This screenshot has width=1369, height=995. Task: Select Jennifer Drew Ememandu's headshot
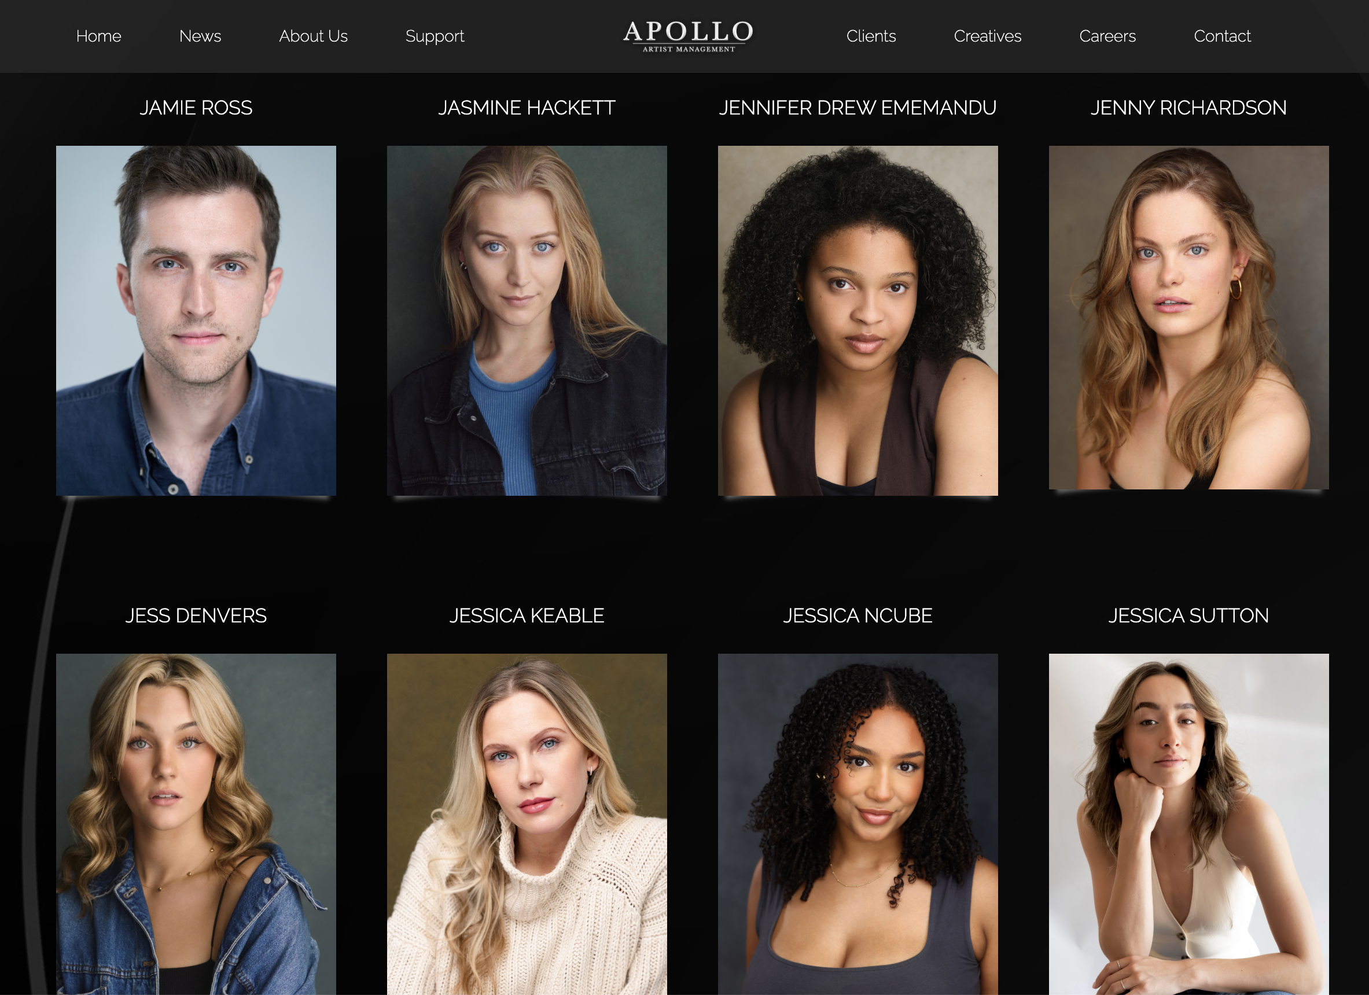click(858, 320)
